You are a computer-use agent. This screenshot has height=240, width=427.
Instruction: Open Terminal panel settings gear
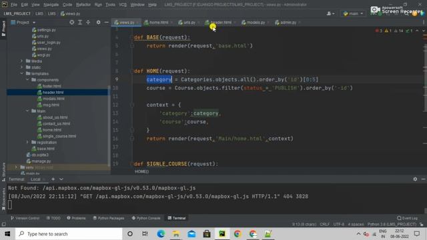coord(415,179)
